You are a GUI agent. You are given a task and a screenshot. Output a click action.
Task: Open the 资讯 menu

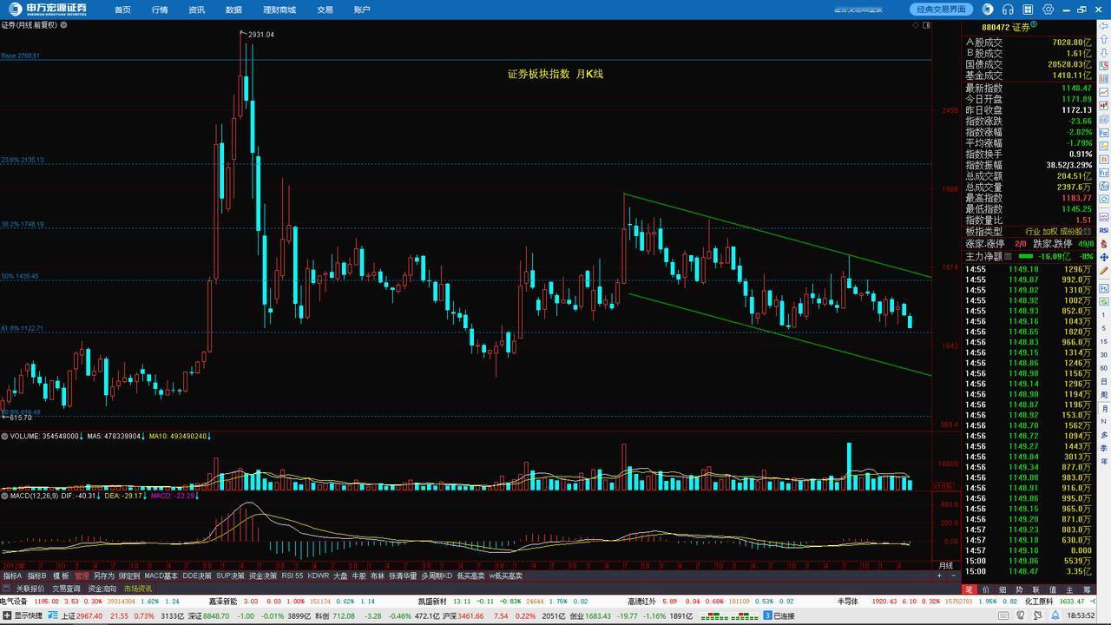(197, 10)
